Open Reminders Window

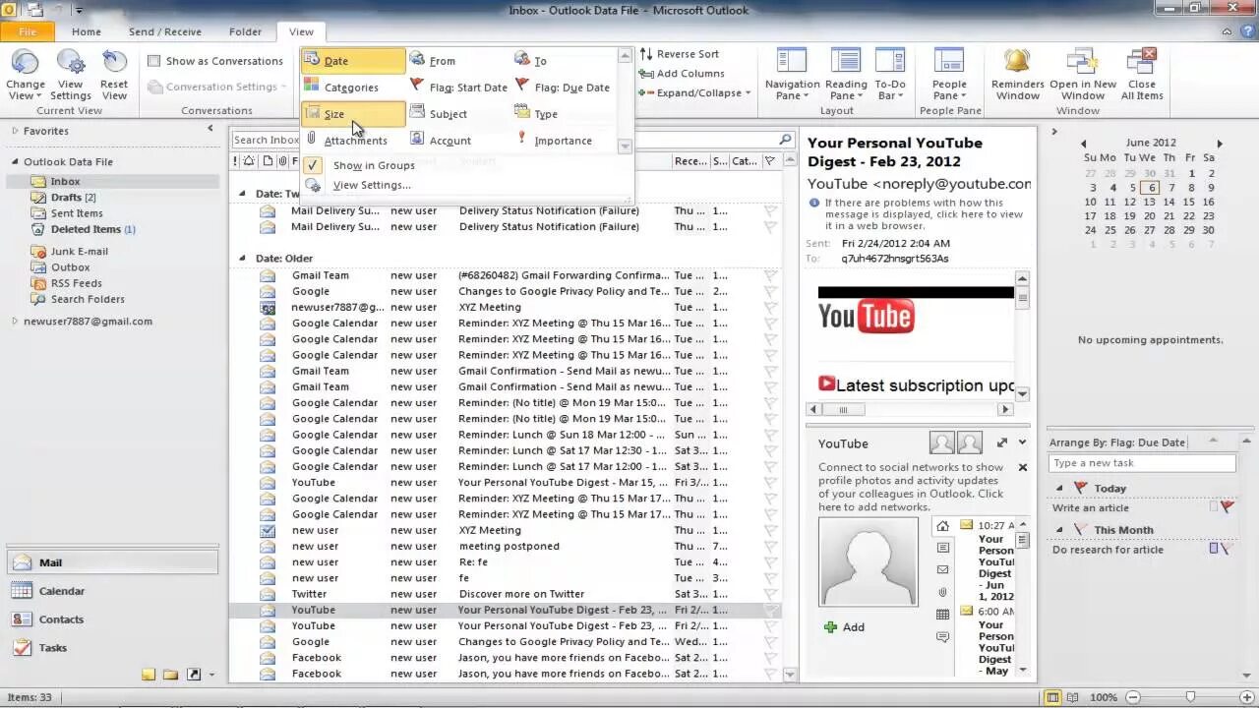pos(1017,75)
